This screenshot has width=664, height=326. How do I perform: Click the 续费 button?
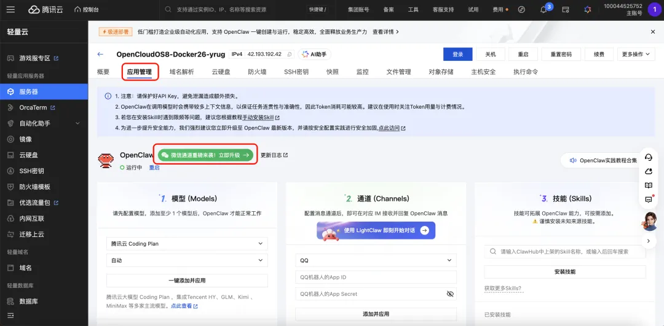tap(599, 54)
